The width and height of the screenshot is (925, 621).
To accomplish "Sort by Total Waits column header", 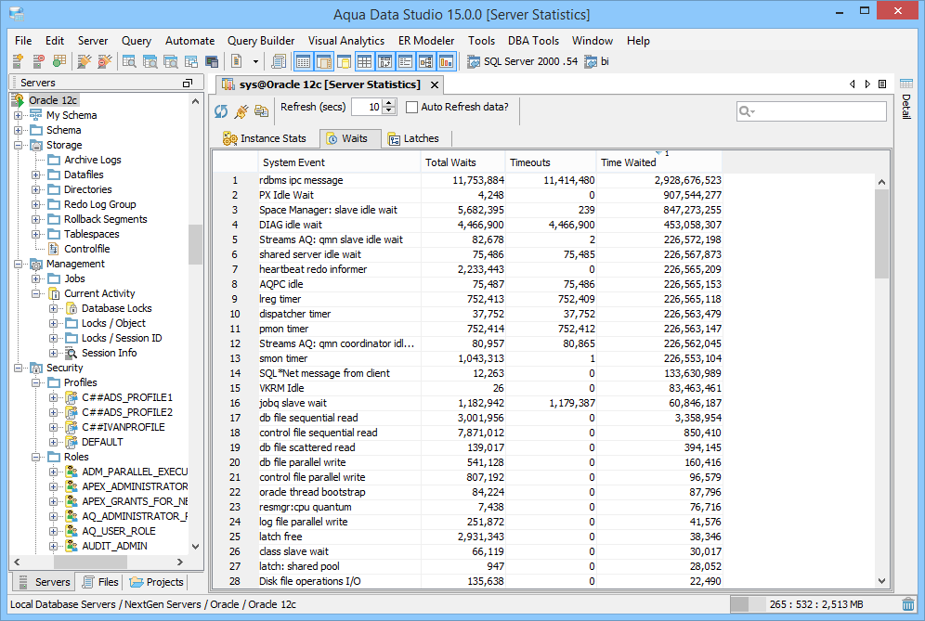I will 463,162.
